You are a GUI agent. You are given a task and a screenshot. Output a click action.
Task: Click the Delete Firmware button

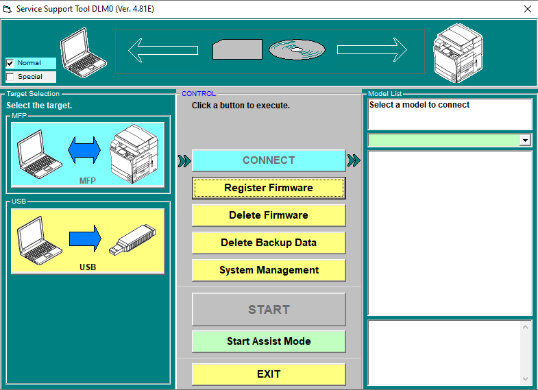[269, 215]
